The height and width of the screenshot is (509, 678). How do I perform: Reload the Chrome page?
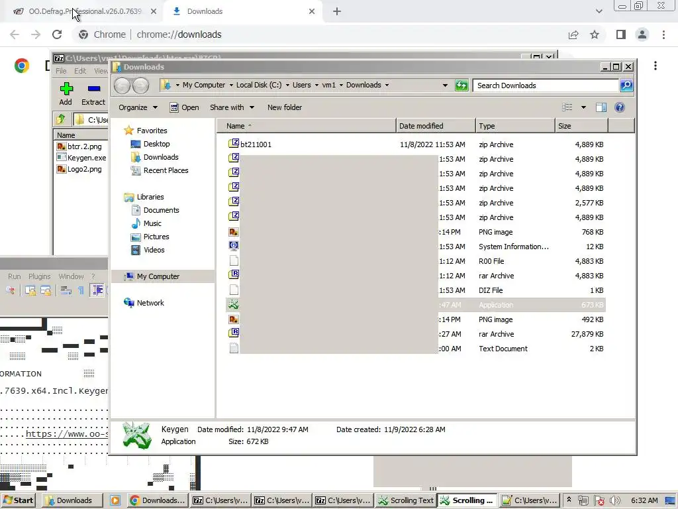tap(57, 34)
